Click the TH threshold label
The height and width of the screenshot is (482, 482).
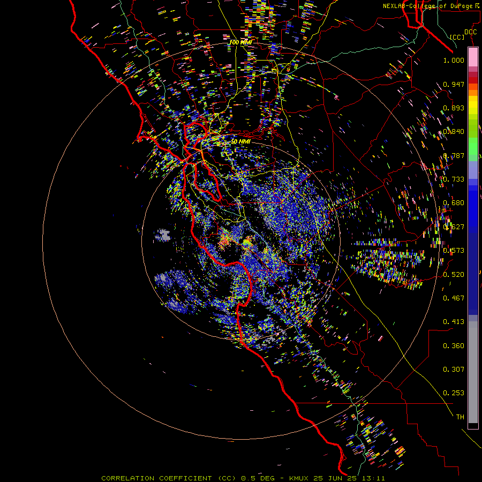point(460,417)
